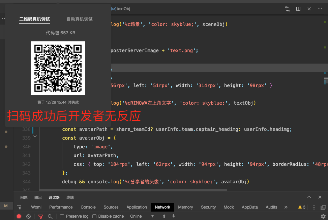Import HAR file with upload arrow icon
This screenshot has height=220, width=328.
coord(164,216)
